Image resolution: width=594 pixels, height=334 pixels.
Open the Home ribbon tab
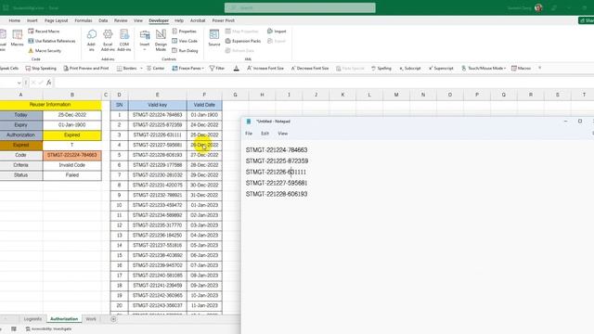click(15, 20)
